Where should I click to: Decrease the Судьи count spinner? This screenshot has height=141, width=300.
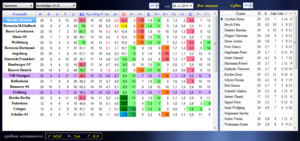(x=251, y=7)
